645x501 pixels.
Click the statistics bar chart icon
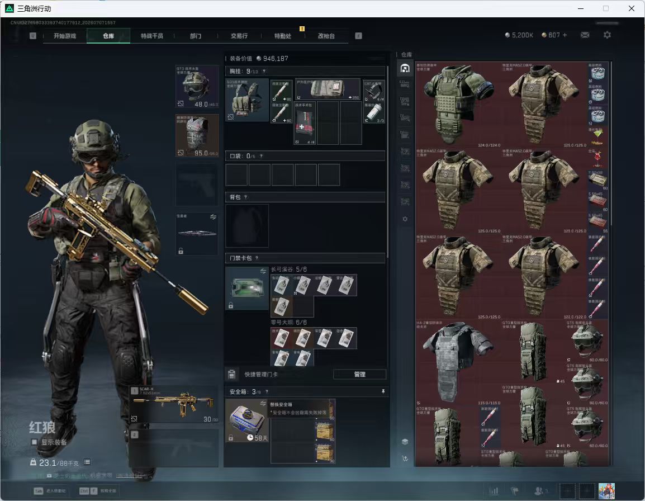click(494, 491)
